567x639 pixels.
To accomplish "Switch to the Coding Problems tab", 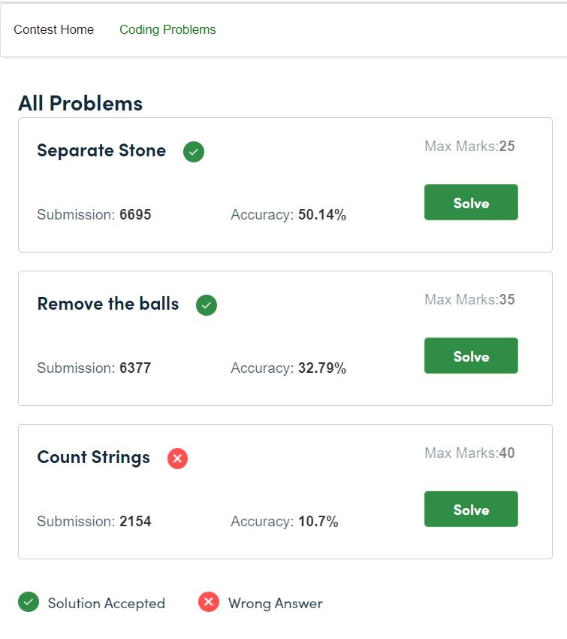I will (x=167, y=30).
